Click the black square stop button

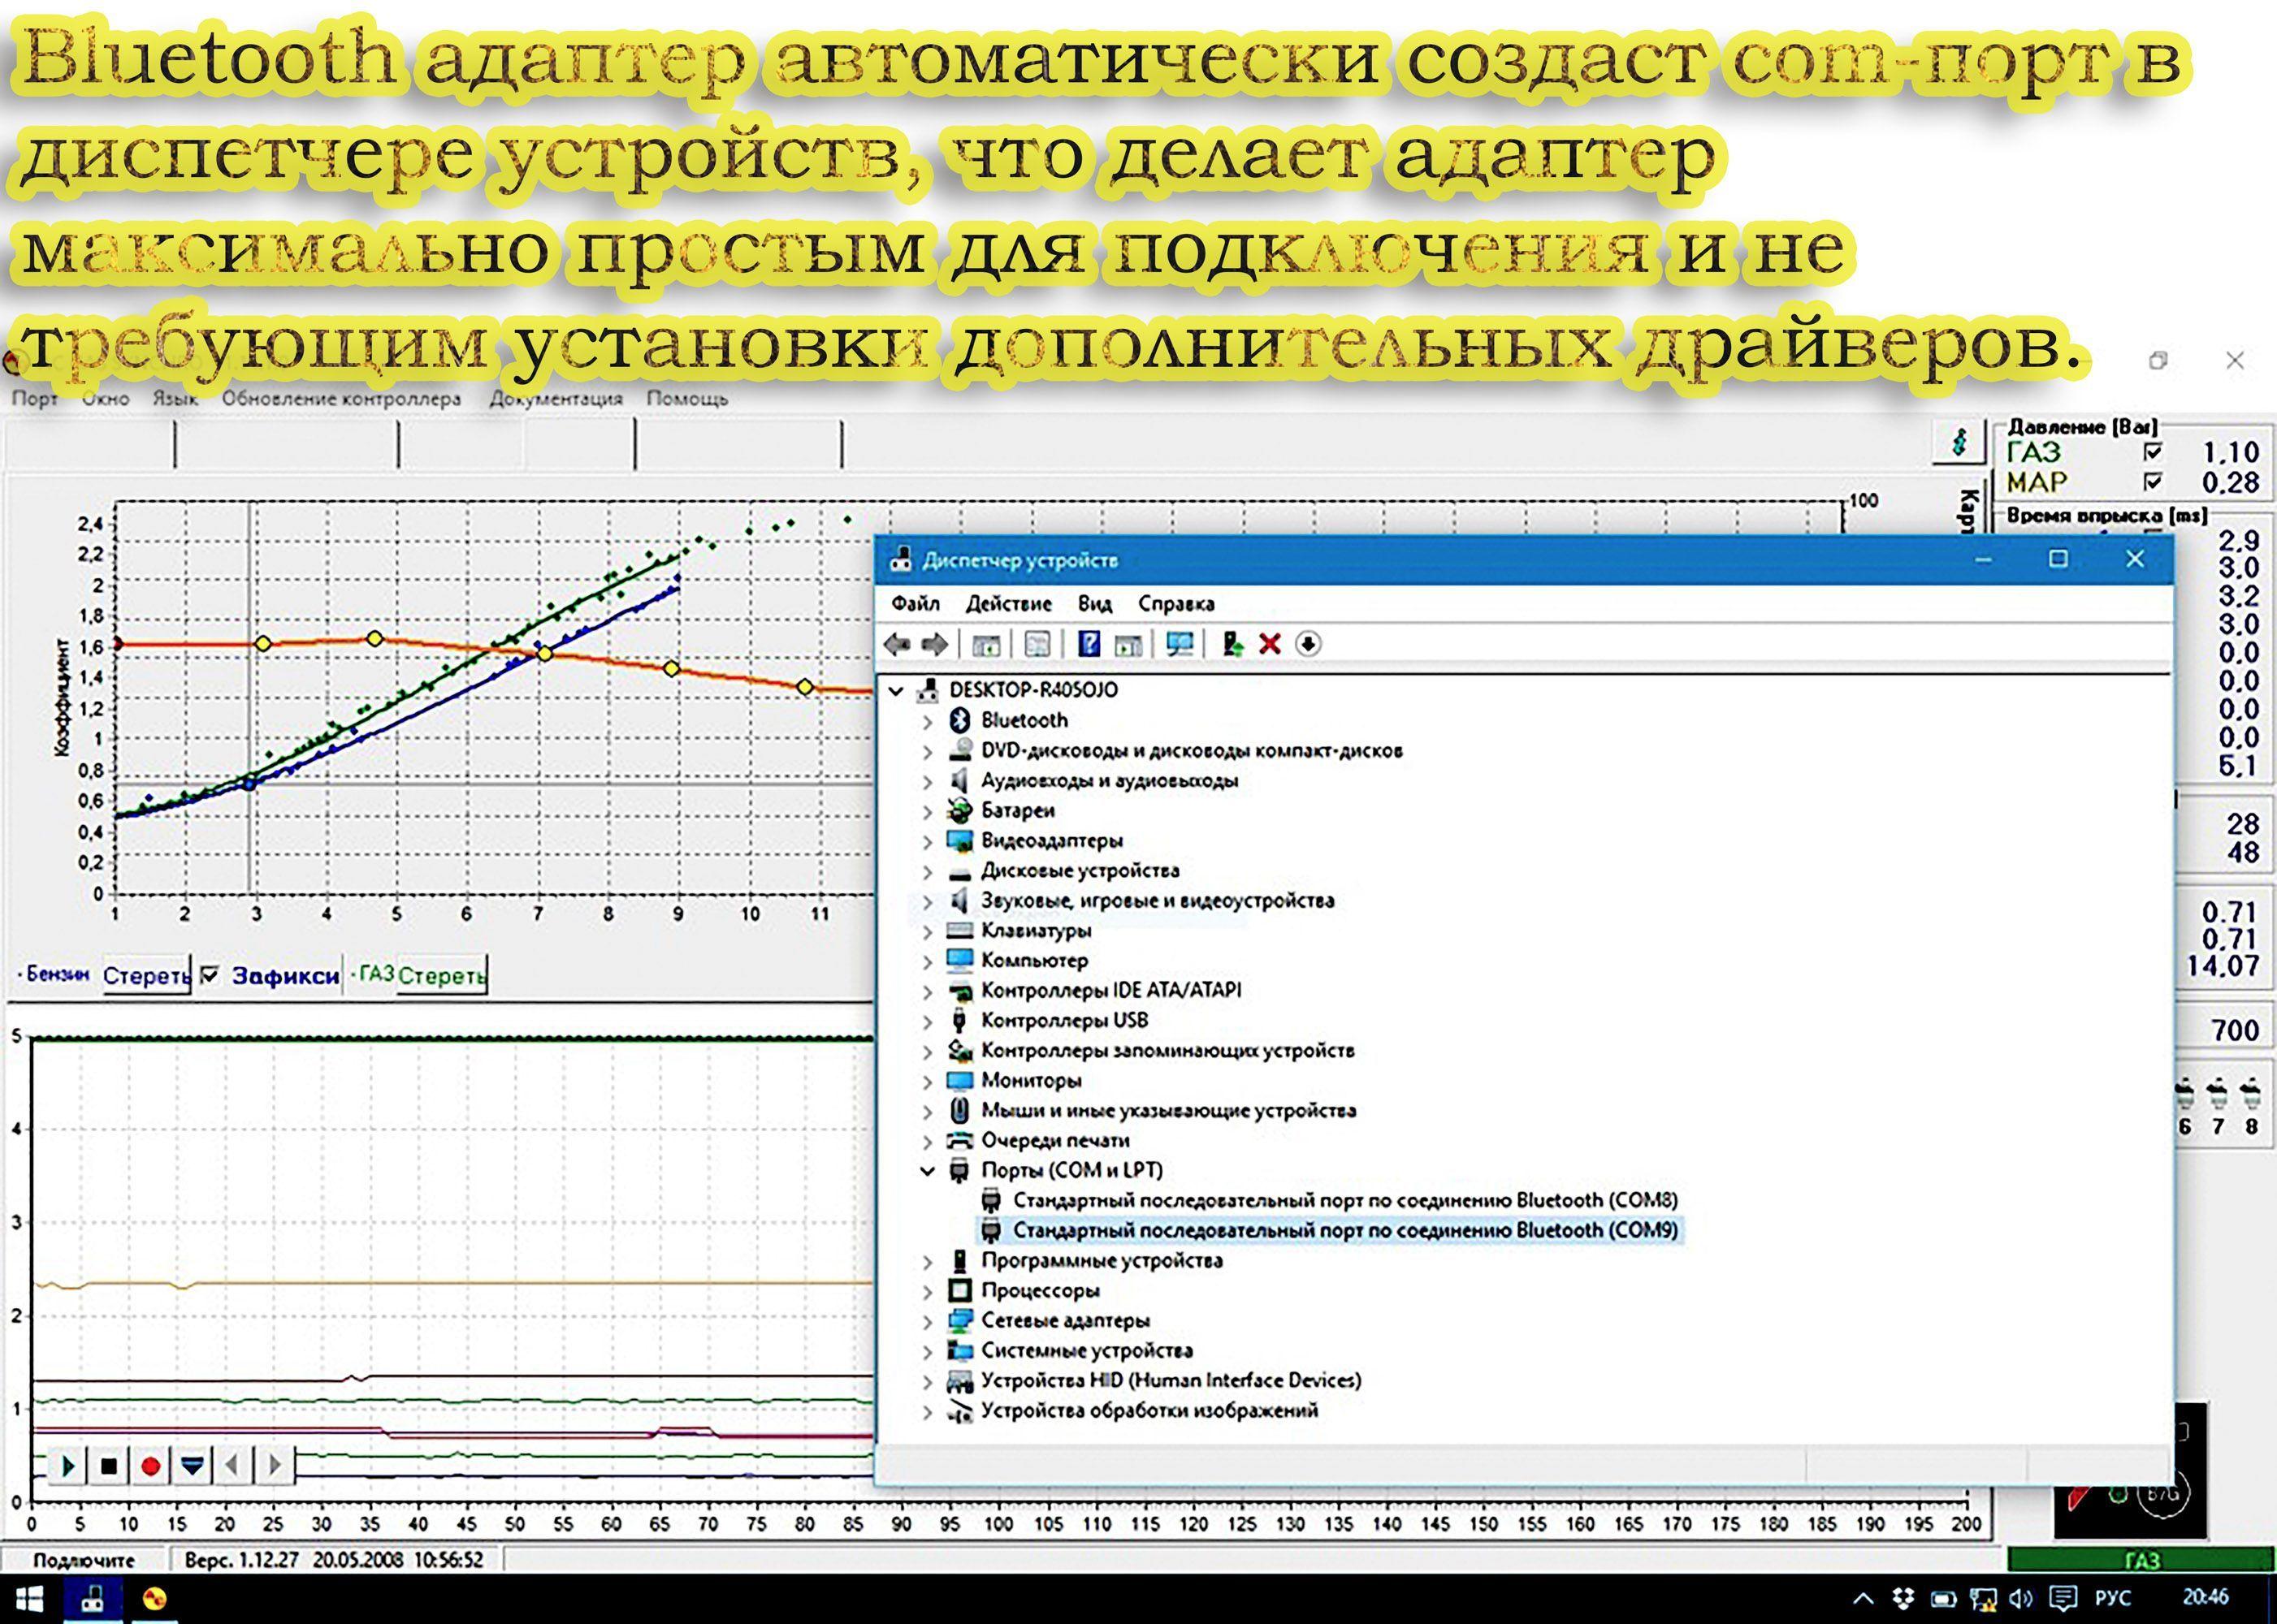[x=109, y=1466]
